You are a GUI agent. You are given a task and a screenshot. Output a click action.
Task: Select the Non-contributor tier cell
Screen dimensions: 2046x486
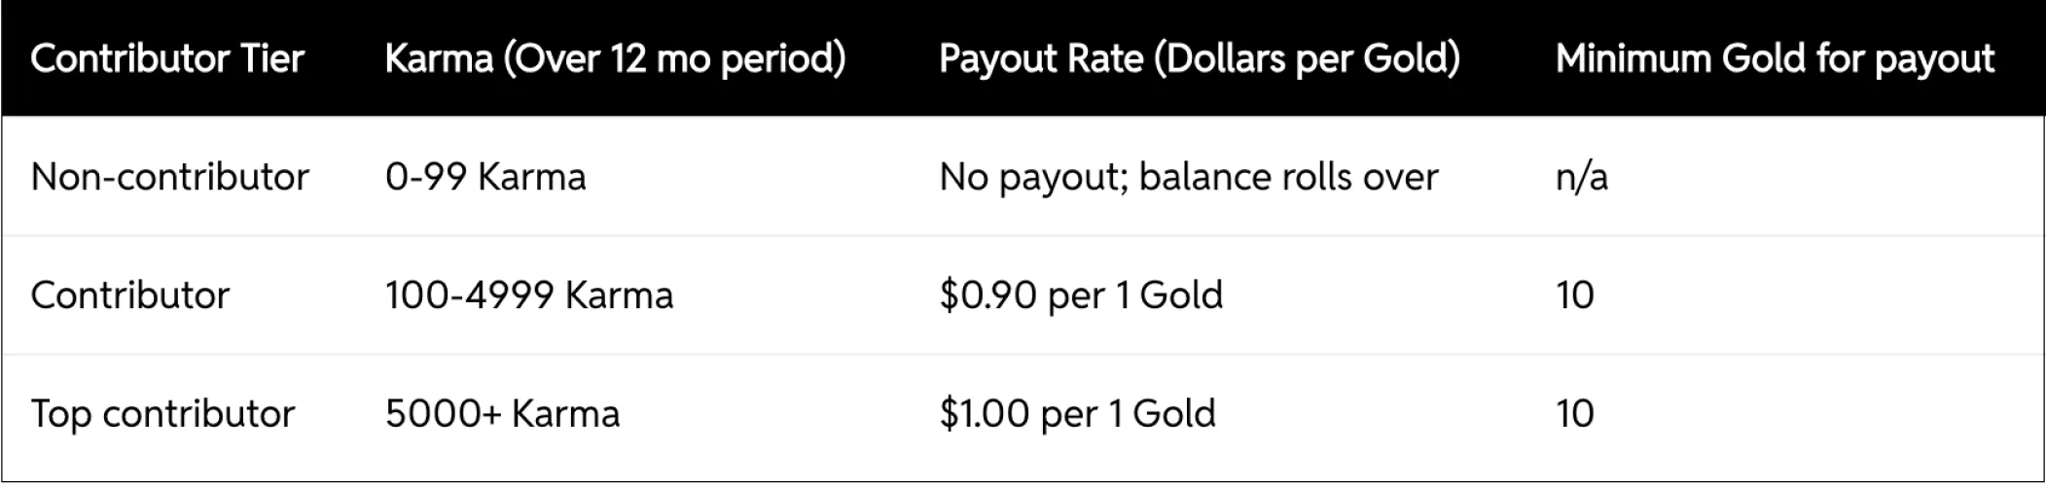pyautogui.click(x=170, y=177)
